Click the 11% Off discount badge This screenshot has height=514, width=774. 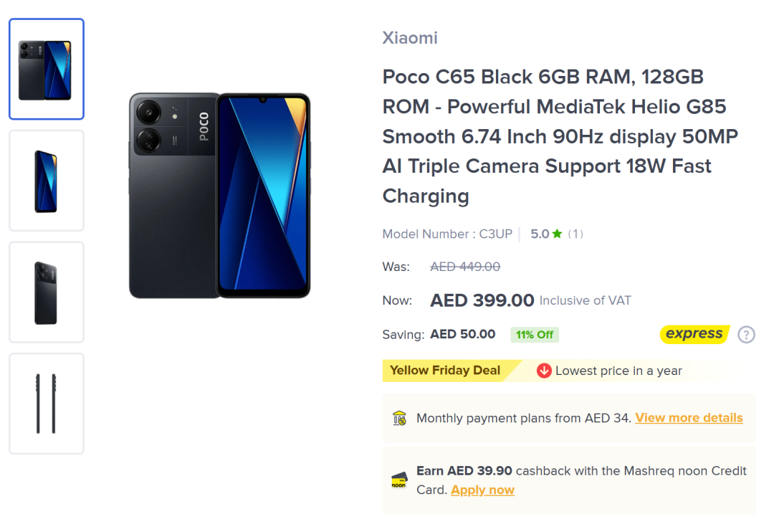point(535,335)
